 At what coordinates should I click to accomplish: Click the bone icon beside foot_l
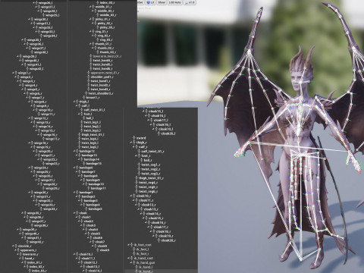82,114
